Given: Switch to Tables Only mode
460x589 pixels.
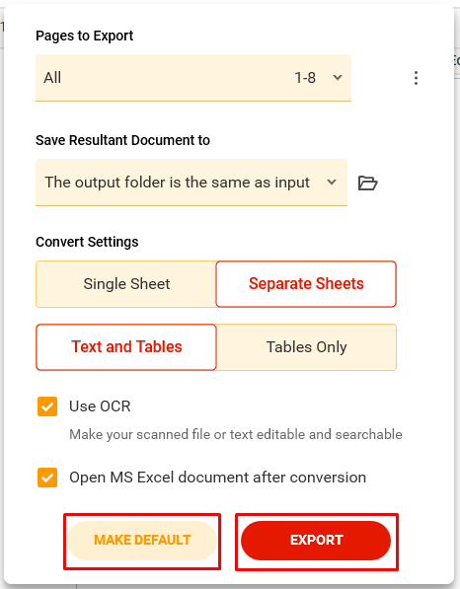Looking at the screenshot, I should tap(306, 347).
